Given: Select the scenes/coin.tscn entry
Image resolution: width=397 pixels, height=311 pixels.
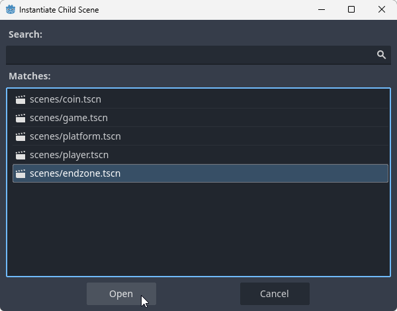Looking at the screenshot, I should click(x=65, y=99).
